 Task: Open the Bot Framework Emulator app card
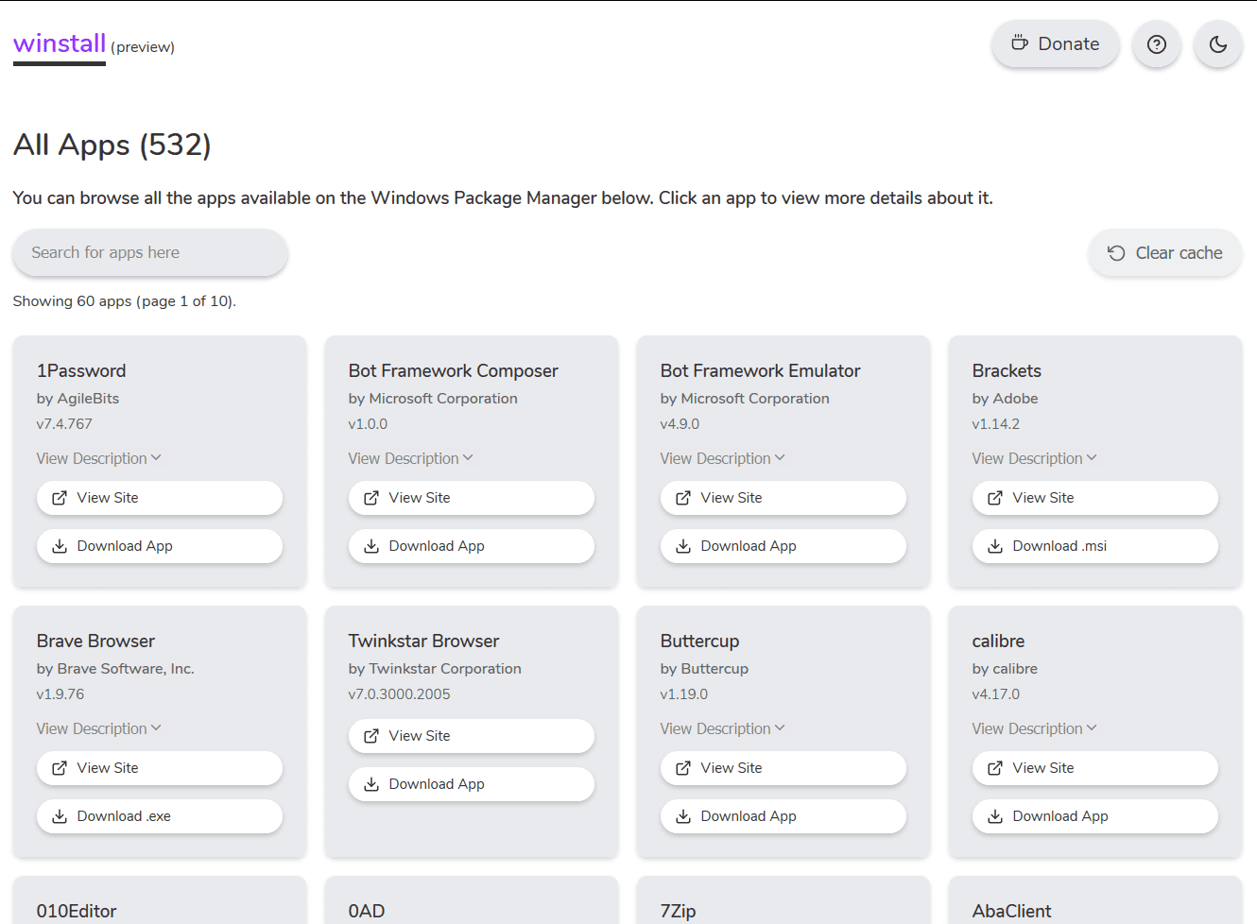[x=760, y=370]
